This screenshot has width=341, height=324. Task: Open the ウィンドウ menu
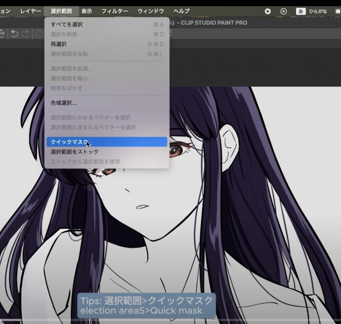click(151, 11)
